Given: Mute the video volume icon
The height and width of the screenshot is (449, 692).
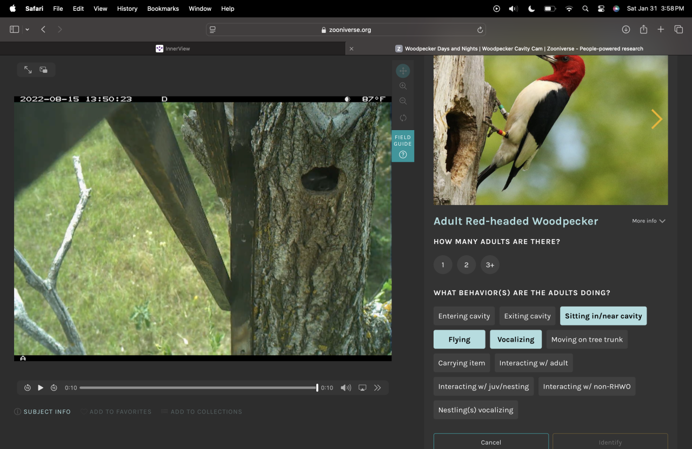Looking at the screenshot, I should click(x=345, y=387).
